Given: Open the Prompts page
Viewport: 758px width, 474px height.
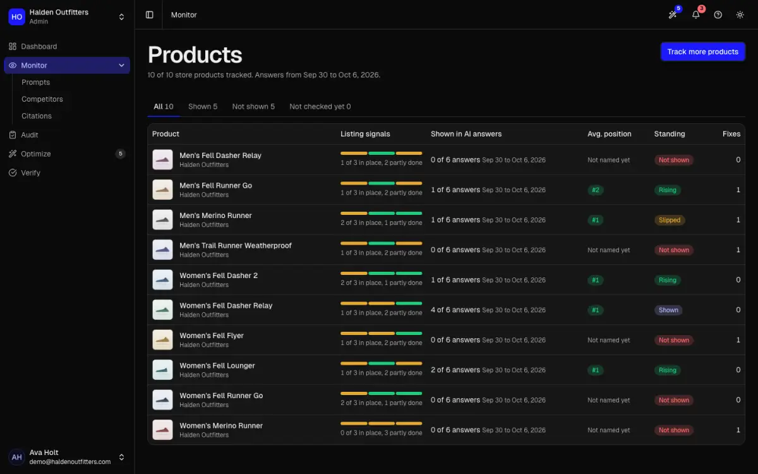Looking at the screenshot, I should pyautogui.click(x=35, y=82).
